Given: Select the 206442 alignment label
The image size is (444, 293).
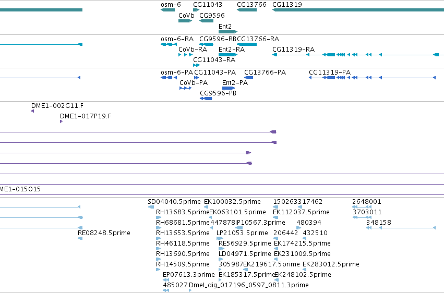Looking at the screenshot, I should (x=286, y=234).
